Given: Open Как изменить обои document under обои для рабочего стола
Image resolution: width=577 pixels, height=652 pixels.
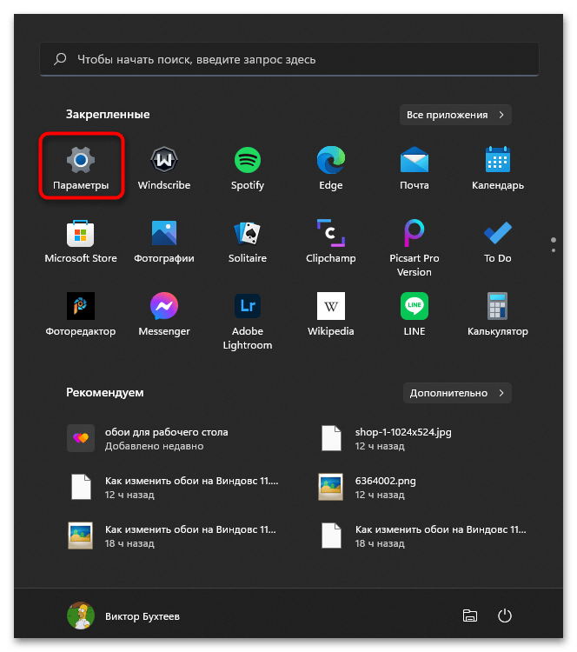Looking at the screenshot, I should 175,488.
